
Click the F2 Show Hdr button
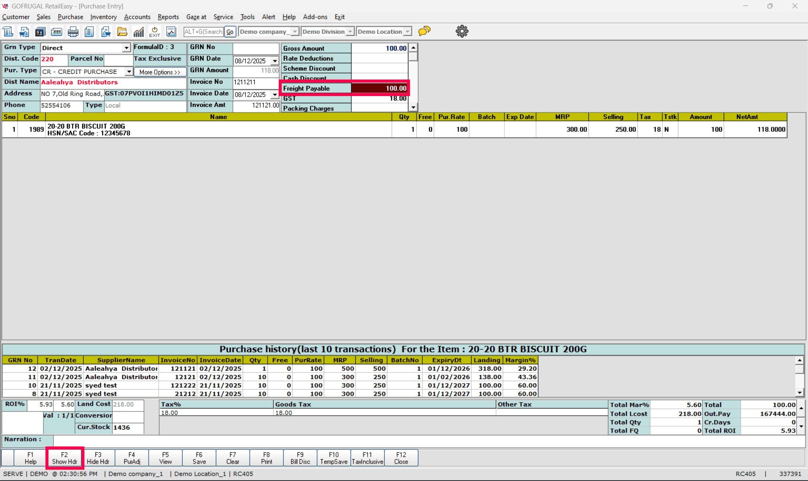(64, 458)
